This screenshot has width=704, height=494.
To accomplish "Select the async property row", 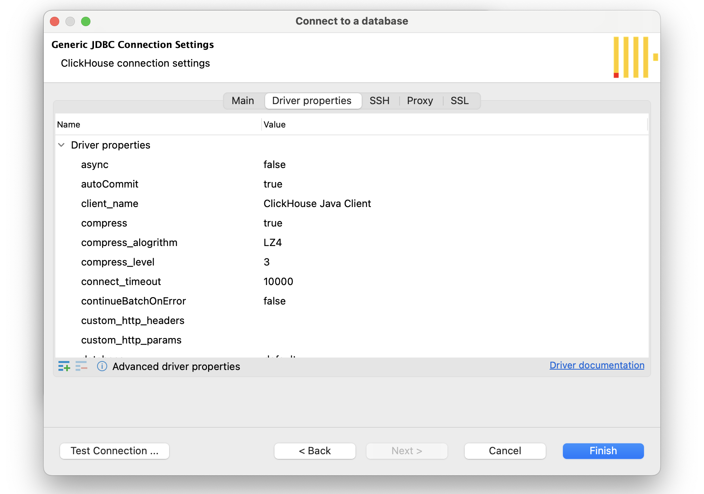I will click(x=95, y=165).
